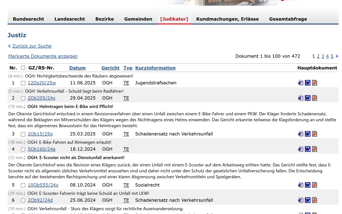Check the box for document 2Ob205/24x
Screen dimensions: 342x214
click(23, 98)
